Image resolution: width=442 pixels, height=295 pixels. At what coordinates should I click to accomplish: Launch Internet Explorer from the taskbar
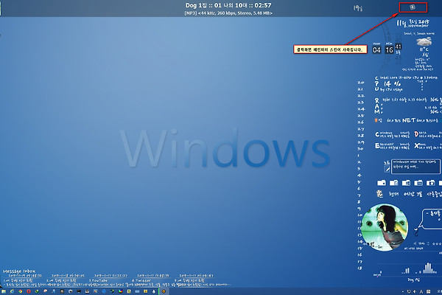12,291
